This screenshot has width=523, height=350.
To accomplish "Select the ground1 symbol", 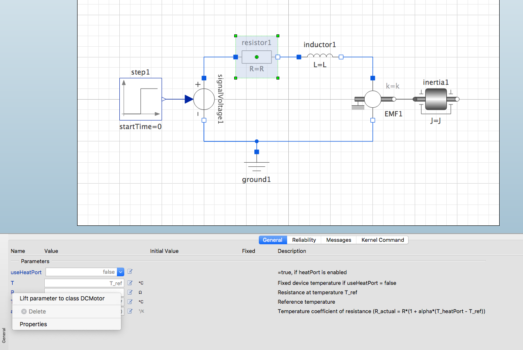I will pos(257,165).
